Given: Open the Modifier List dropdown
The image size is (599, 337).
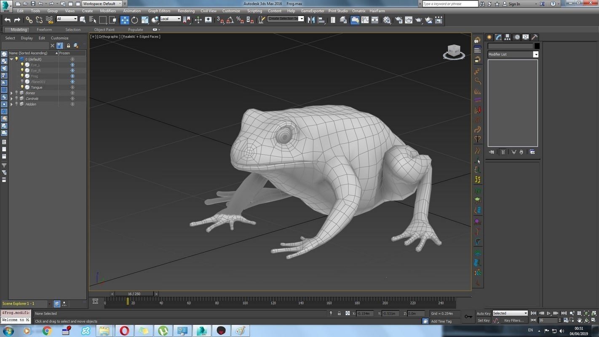Looking at the screenshot, I should (513, 54).
